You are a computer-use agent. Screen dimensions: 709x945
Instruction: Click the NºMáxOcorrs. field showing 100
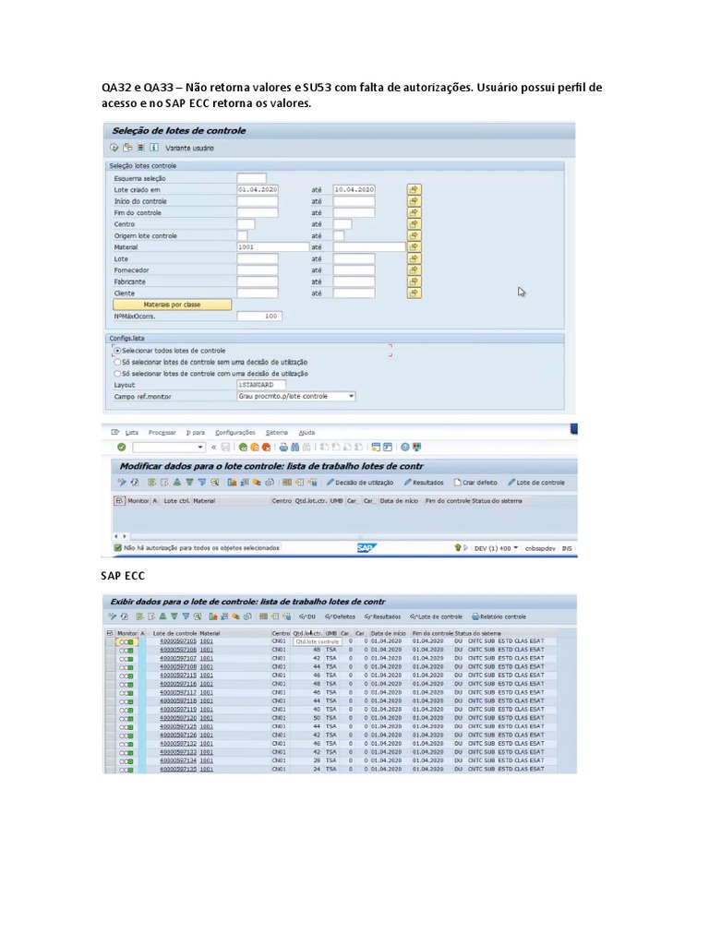(258, 317)
